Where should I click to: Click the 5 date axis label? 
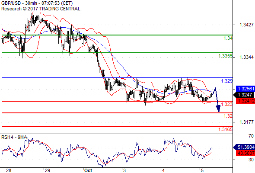point(202,170)
